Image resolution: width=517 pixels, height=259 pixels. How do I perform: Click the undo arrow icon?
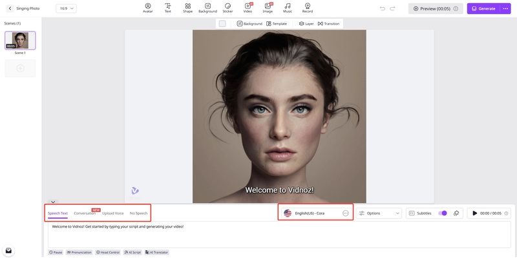point(383,8)
